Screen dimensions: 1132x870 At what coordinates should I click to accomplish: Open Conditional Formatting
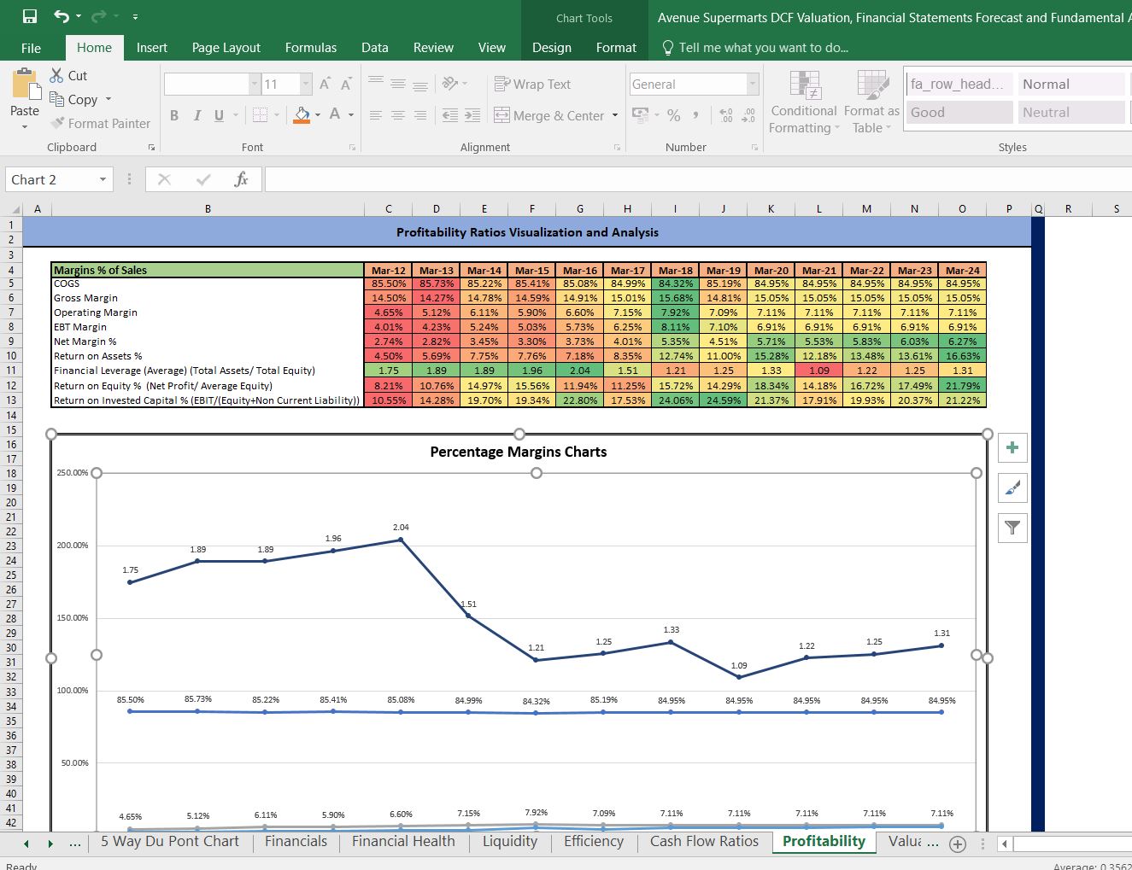coord(804,102)
